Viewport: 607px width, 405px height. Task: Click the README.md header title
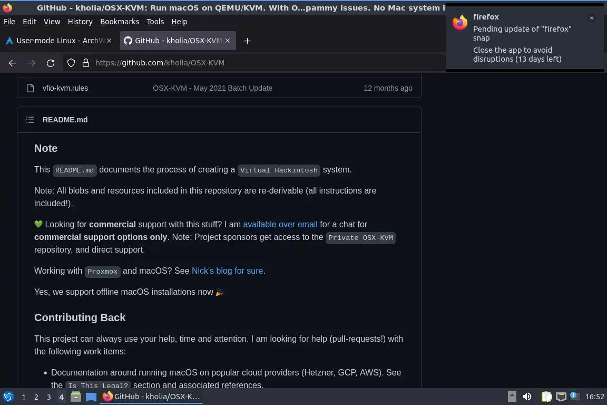(65, 120)
